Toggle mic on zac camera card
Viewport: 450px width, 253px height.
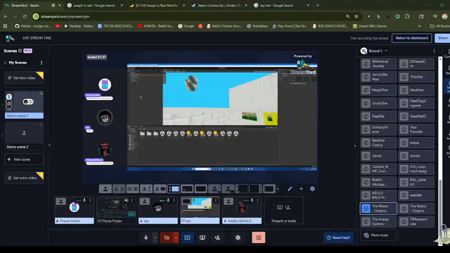(x=168, y=200)
